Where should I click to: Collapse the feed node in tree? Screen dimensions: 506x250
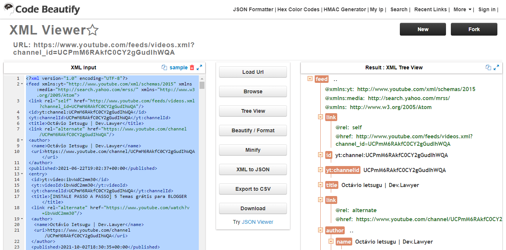tap(310, 79)
